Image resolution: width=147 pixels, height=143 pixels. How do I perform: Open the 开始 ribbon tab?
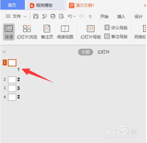(104, 17)
